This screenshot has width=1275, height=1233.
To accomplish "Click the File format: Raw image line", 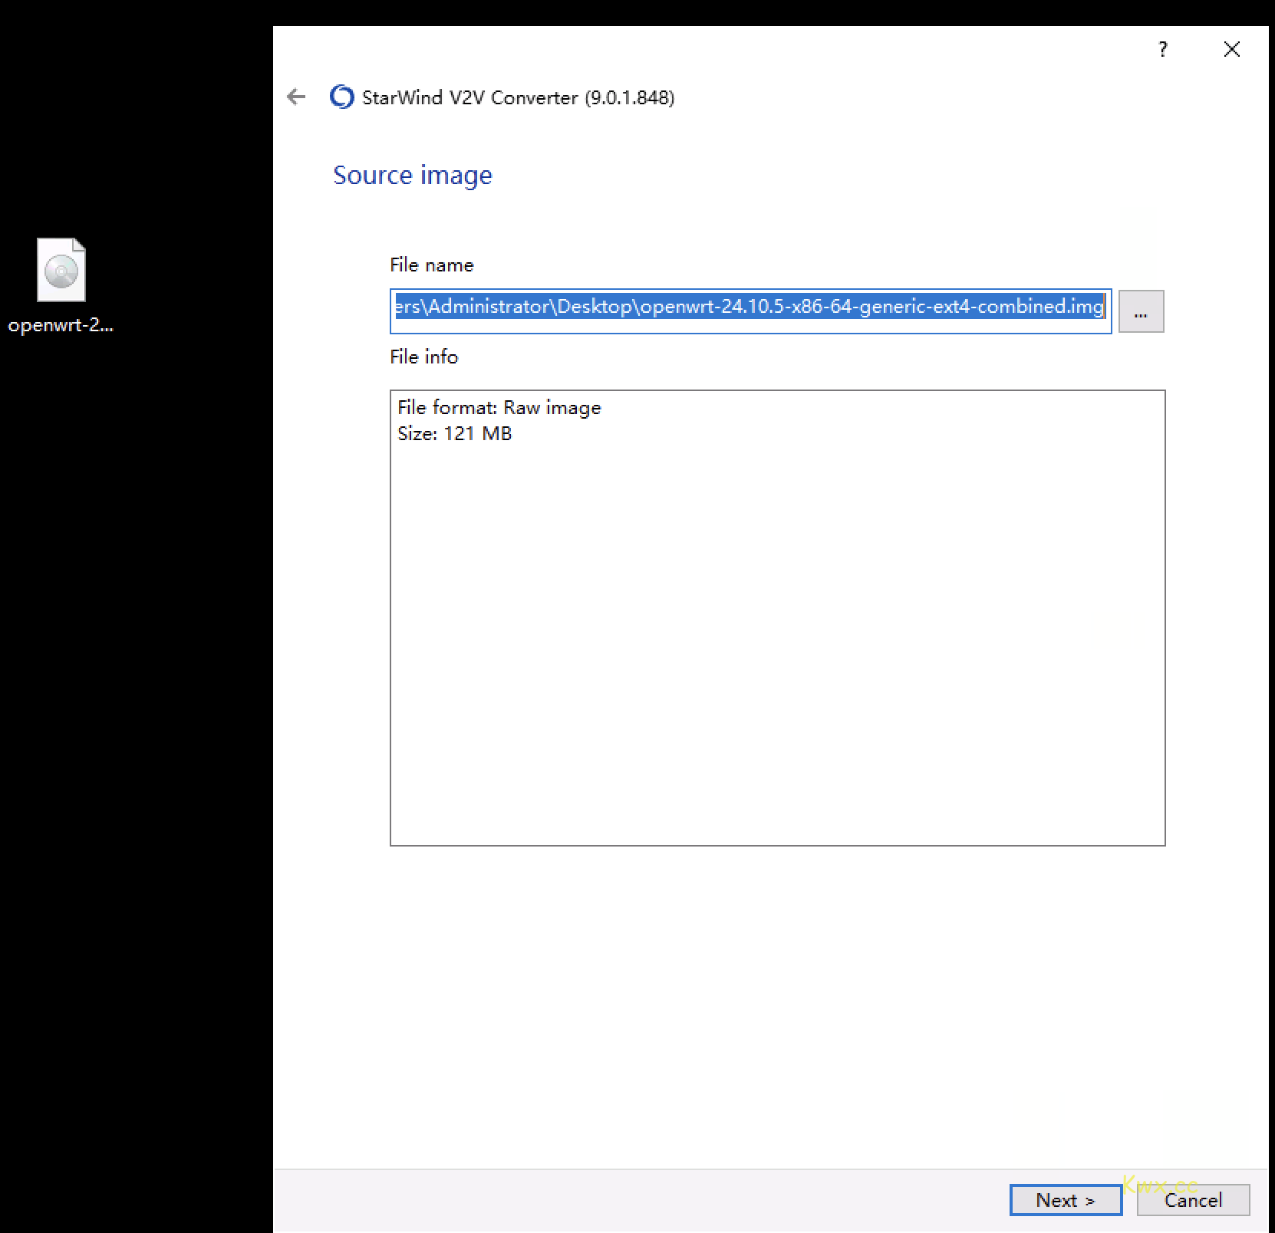I will pos(499,408).
